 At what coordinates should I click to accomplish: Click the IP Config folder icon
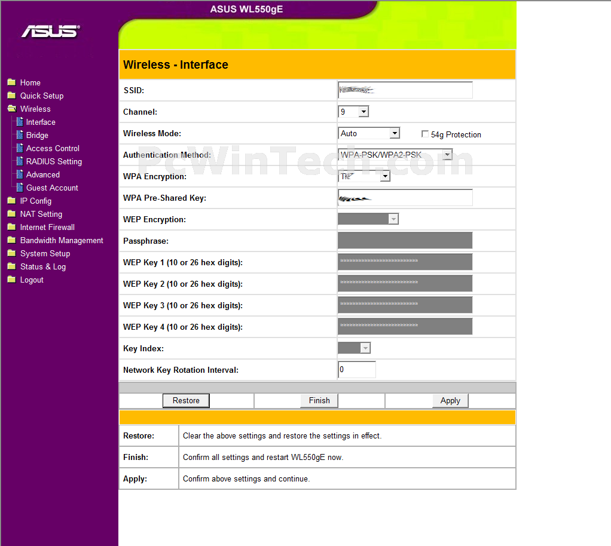pyautogui.click(x=12, y=201)
